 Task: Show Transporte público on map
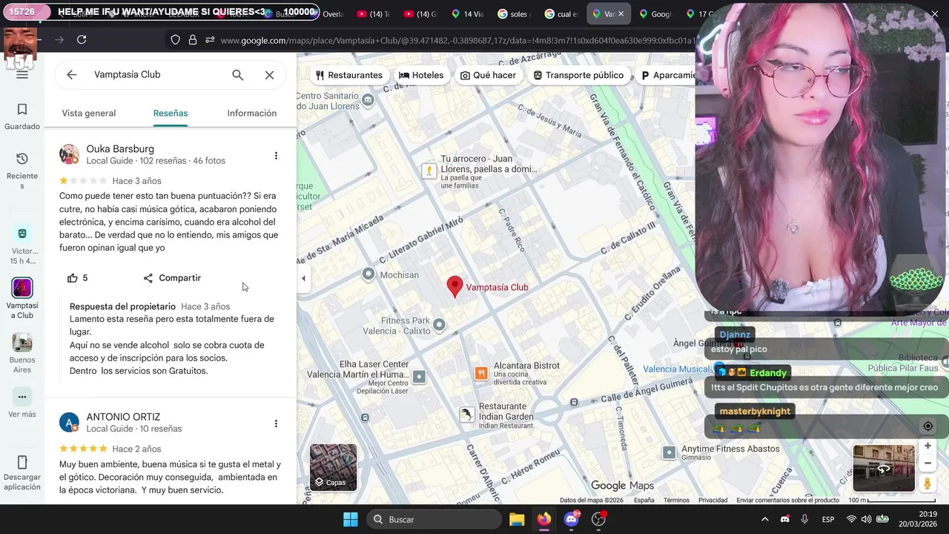(578, 75)
